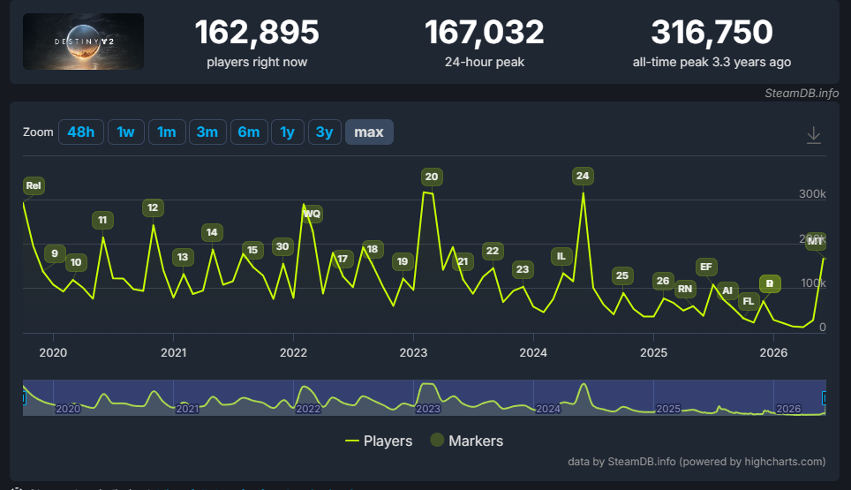Screen dimensions: 851x490
Task: Click the chart download icon
Action: pos(814,135)
